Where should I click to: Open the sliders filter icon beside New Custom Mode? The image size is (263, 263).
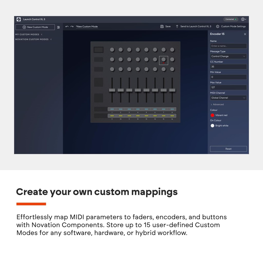pyautogui.click(x=59, y=27)
